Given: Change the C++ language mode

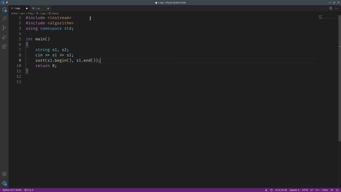Looking at the screenshot, I should coord(318,190).
